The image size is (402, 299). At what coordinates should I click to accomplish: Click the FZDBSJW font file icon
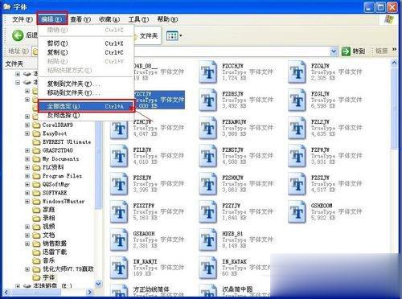click(208, 100)
